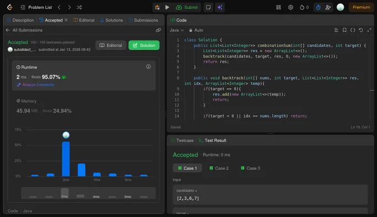
Task: Open the AI sparkle assistant icon
Action: (220, 7)
